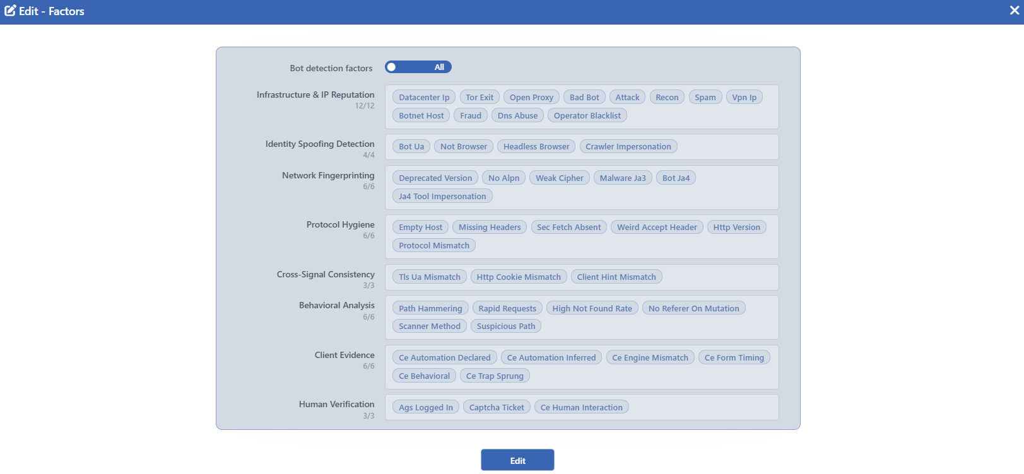
Task: Pick the No Alpn tag
Action: 504,178
